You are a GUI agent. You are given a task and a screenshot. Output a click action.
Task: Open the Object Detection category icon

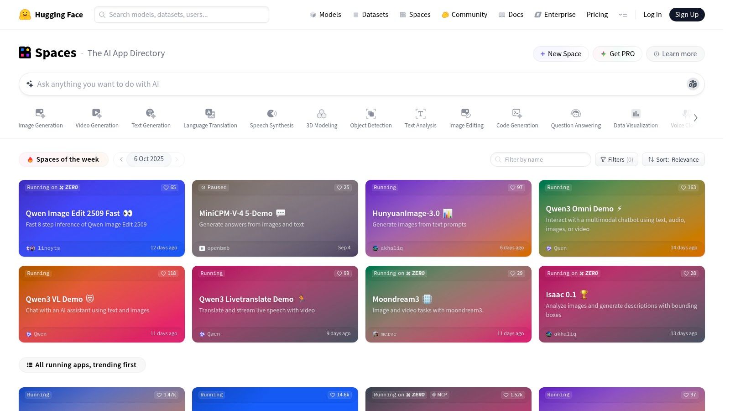(371, 113)
